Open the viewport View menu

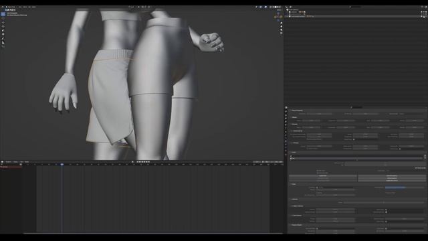click(20, 7)
